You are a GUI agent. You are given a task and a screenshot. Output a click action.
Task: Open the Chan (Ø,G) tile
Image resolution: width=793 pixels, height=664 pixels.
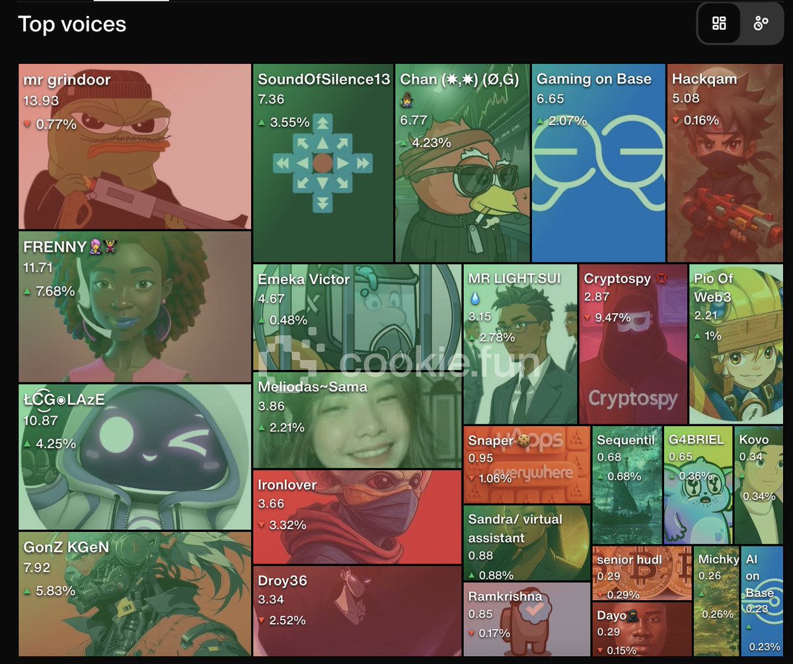463,163
